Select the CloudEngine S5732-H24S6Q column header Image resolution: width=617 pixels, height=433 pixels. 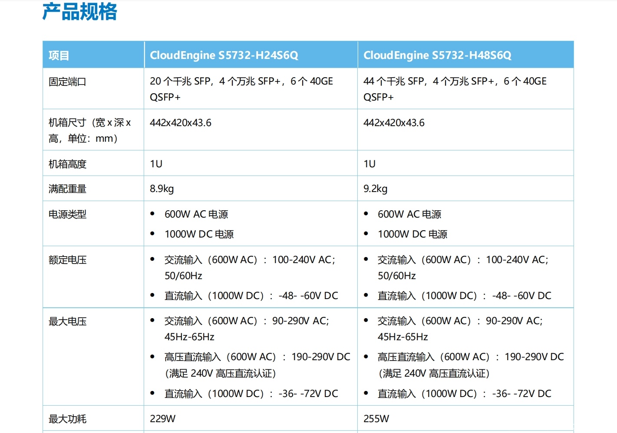click(224, 55)
